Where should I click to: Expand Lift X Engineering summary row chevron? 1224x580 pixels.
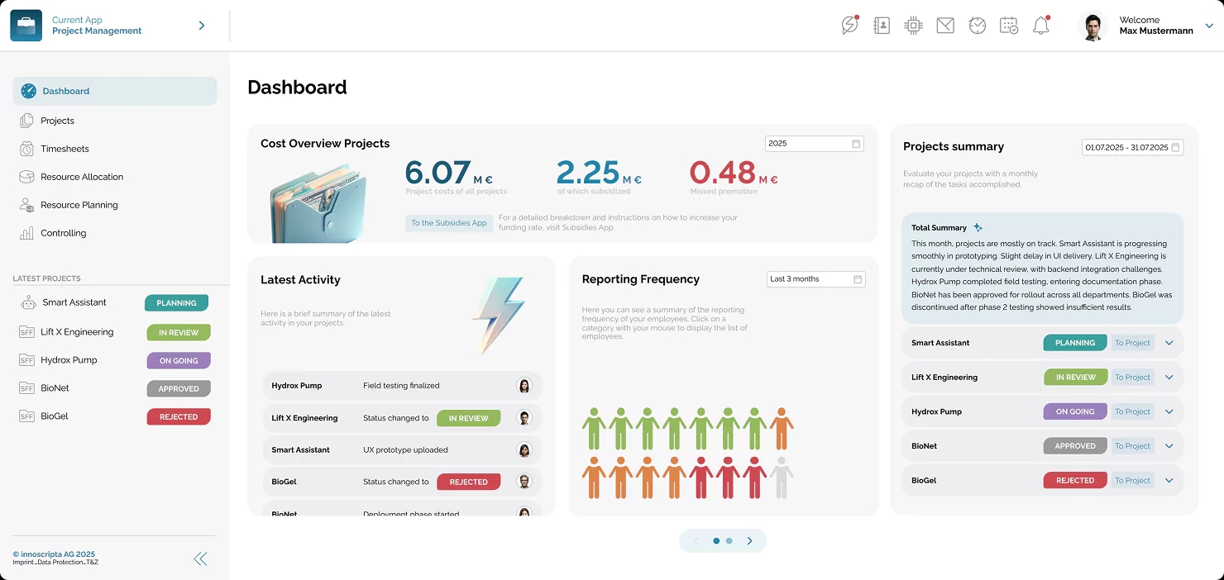pos(1169,378)
